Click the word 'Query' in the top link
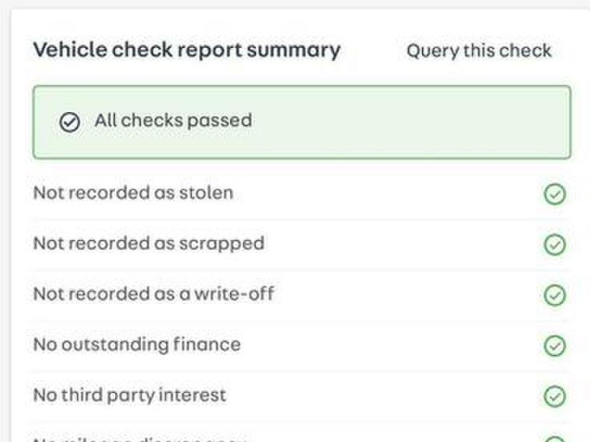This screenshot has height=442, width=590. tap(431, 51)
